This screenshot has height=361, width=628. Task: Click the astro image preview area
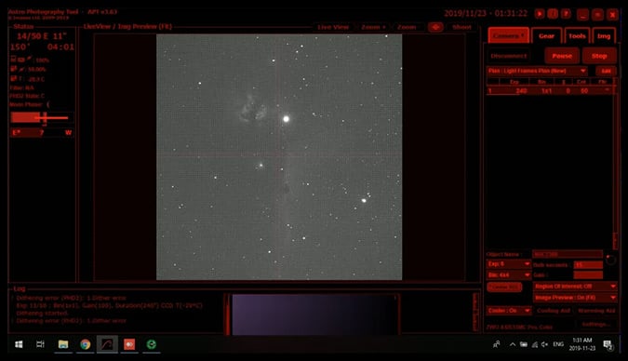279,156
